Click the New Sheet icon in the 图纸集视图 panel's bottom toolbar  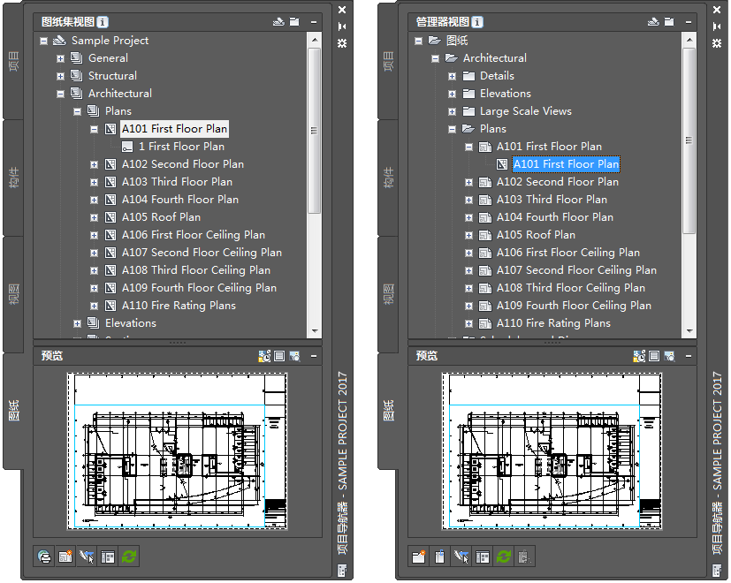coord(65,556)
